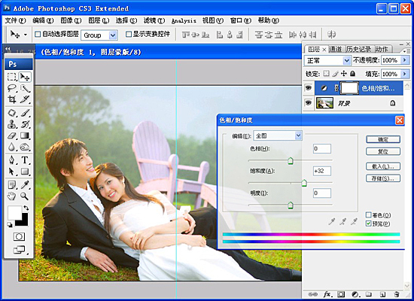Select the Horizontal Type tool
This screenshot has width=414, height=301.
(25, 160)
